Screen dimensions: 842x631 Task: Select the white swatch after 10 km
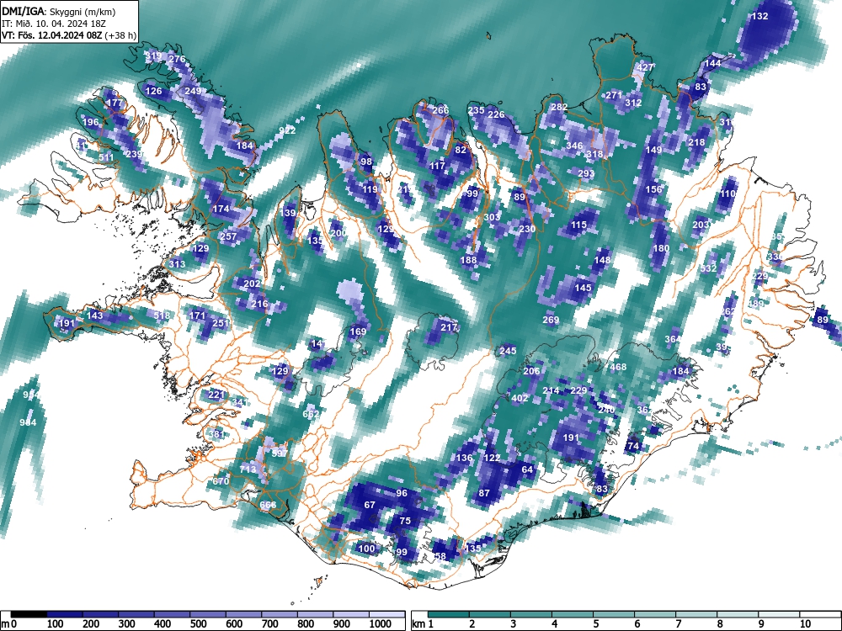[819, 614]
